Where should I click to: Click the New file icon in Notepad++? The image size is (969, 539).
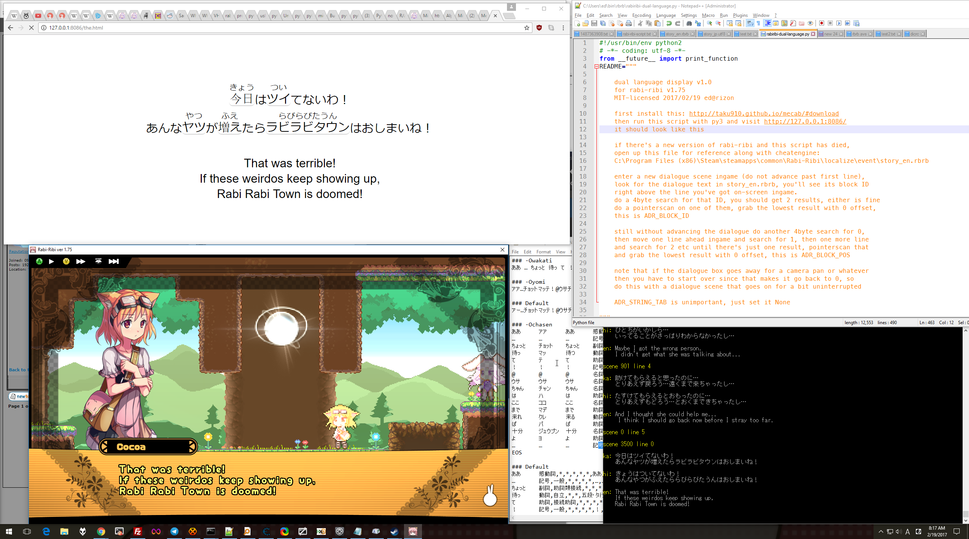pos(577,23)
